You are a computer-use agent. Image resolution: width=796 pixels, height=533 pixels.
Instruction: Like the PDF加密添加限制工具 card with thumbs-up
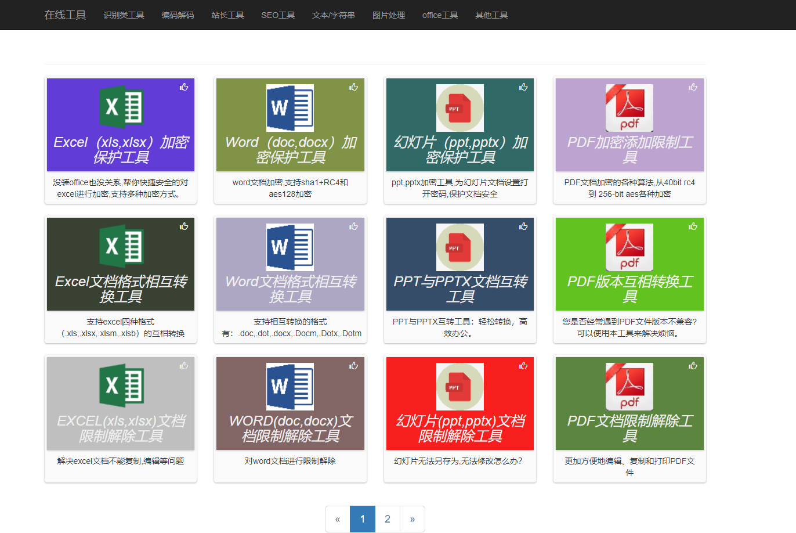click(x=693, y=87)
